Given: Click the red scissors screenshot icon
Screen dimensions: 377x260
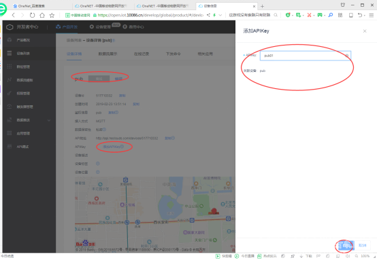Looking at the screenshot, I should [x=309, y=15].
